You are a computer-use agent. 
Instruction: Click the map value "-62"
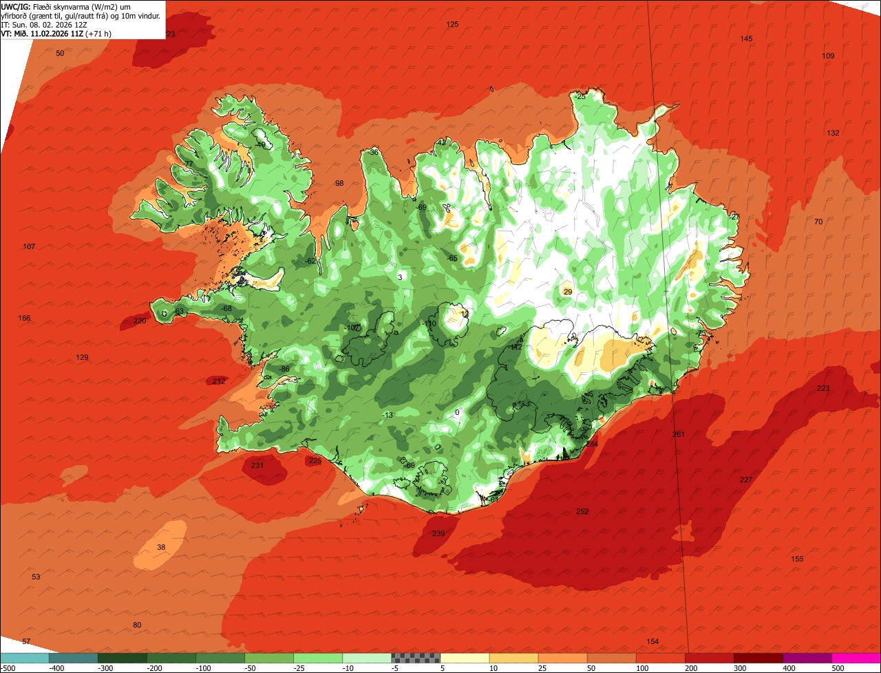pyautogui.click(x=310, y=261)
